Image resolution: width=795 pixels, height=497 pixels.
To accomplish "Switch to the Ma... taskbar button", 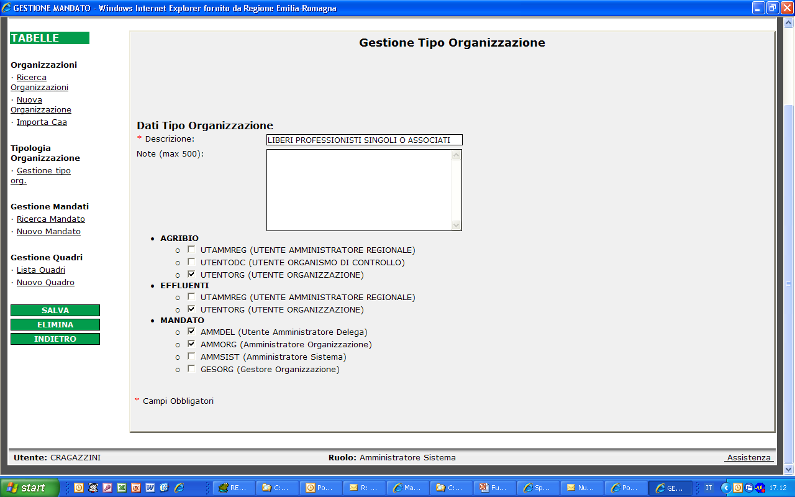I will (x=407, y=488).
